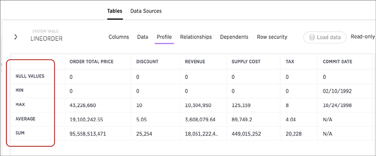Screen dimensions: 376x156
Task: Click the Read-only label
Action: tap(363, 36)
